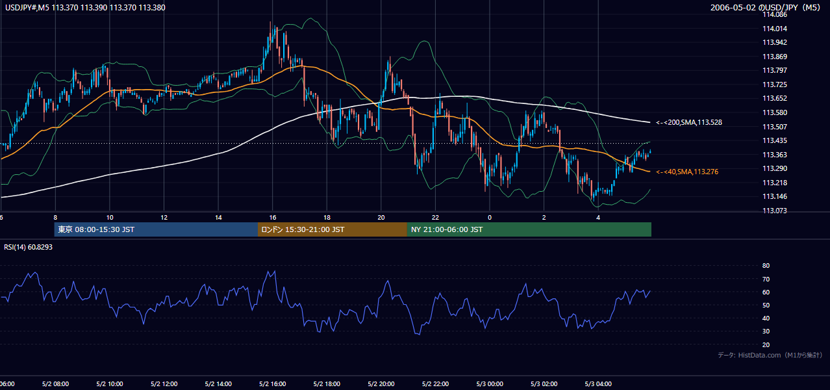Image resolution: width=830 pixels, height=390 pixels.
Task: Click the 5/3 02:00 time label
Action: click(x=544, y=384)
